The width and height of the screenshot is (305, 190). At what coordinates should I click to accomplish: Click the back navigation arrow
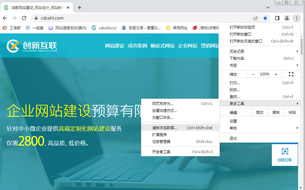tap(5, 18)
